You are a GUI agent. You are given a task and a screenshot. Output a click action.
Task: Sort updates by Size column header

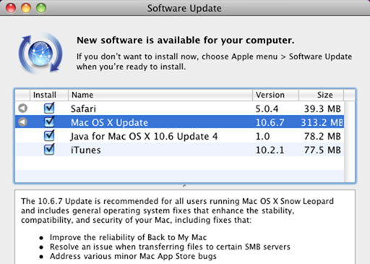click(321, 95)
